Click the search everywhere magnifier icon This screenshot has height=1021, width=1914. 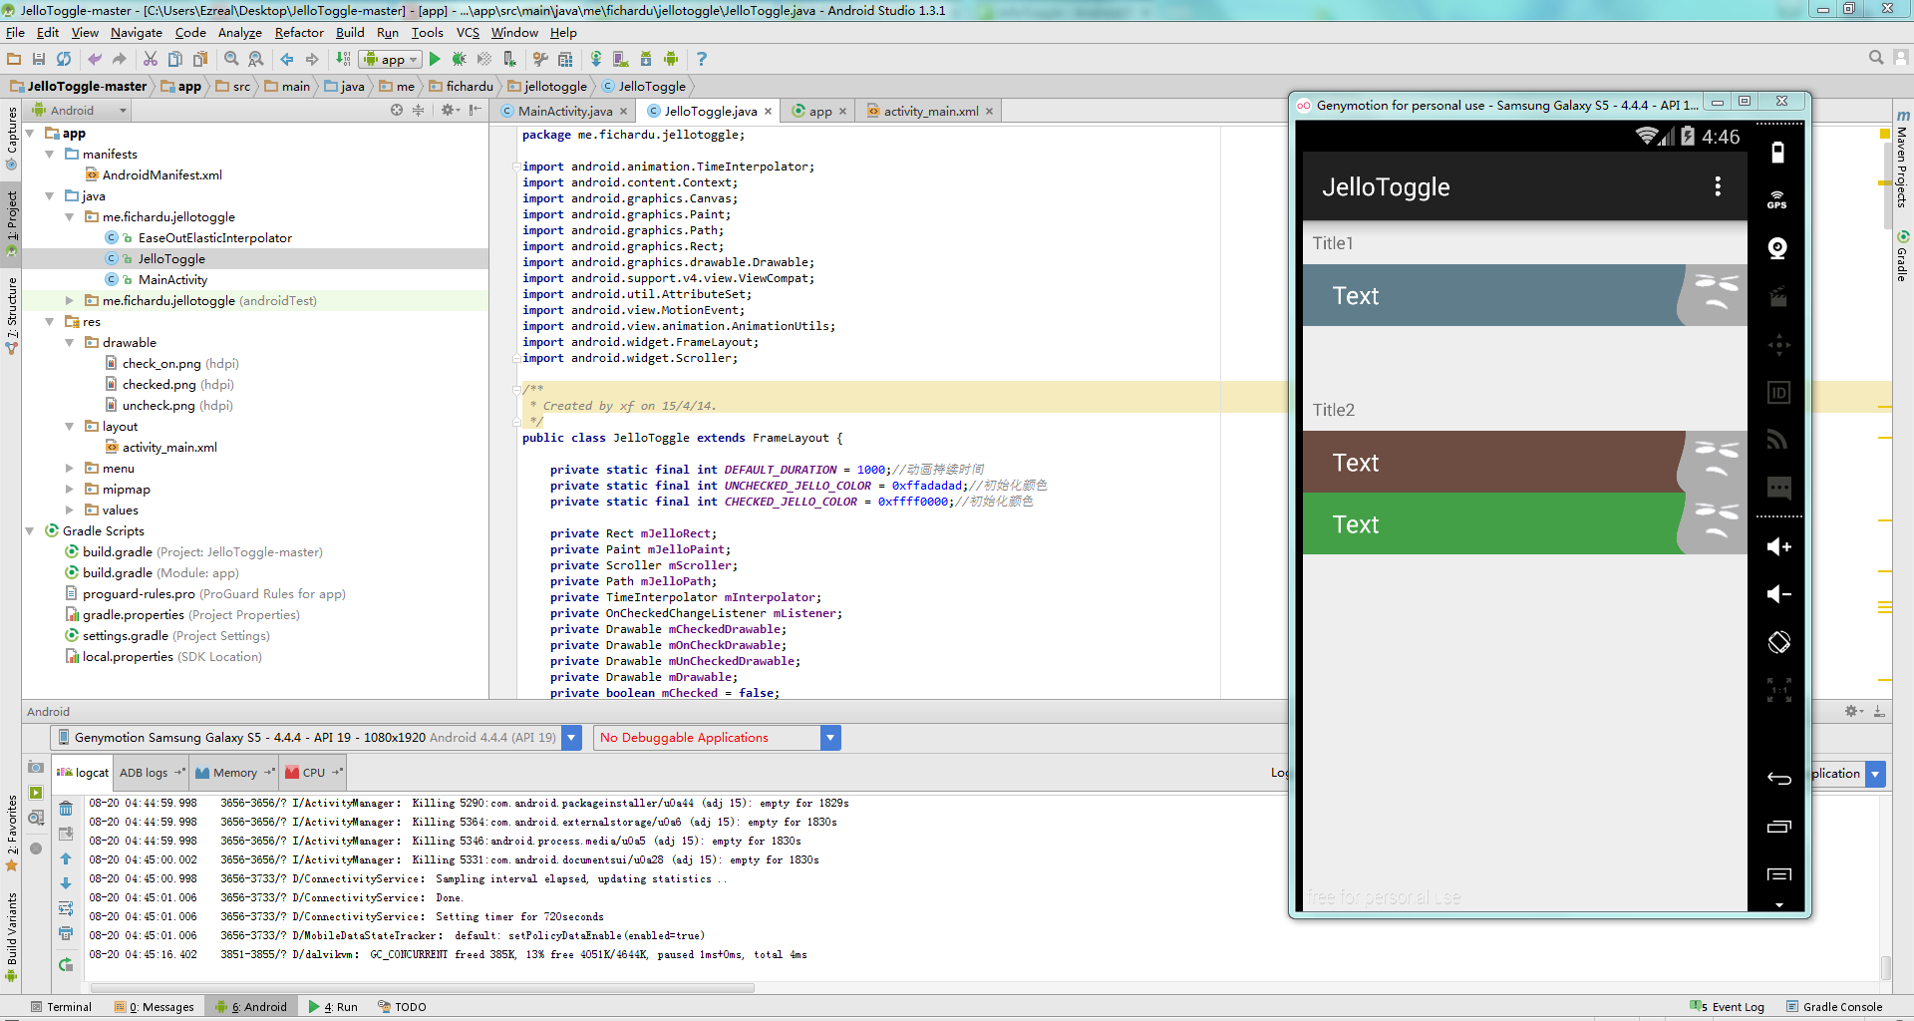[x=1876, y=58]
